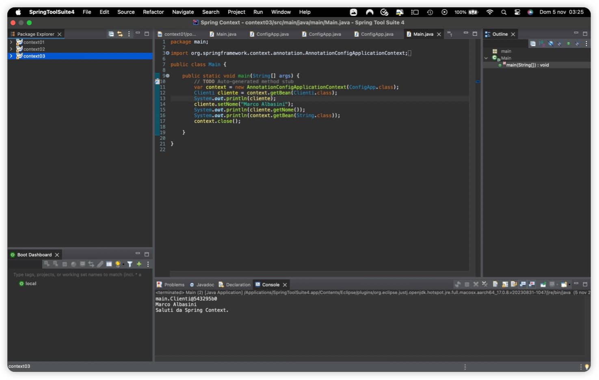Click the green plus in Boot Dashboard
Screen dimensions: 599x380
point(139,264)
